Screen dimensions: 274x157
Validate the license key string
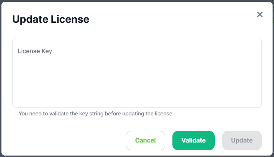[x=193, y=140]
